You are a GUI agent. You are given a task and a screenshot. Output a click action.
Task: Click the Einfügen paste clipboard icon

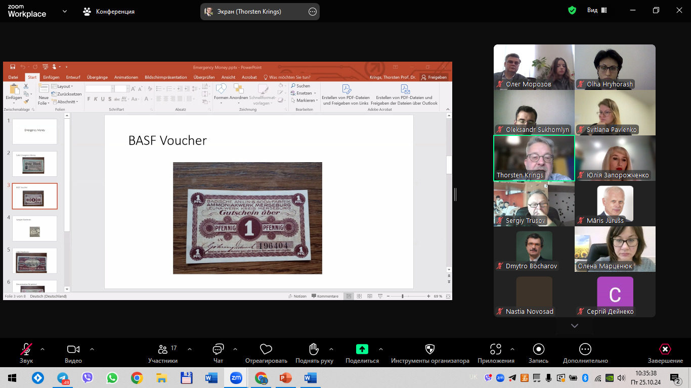[14, 89]
